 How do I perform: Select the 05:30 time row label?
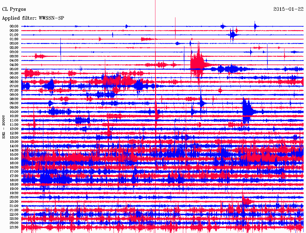(x=14, y=73)
